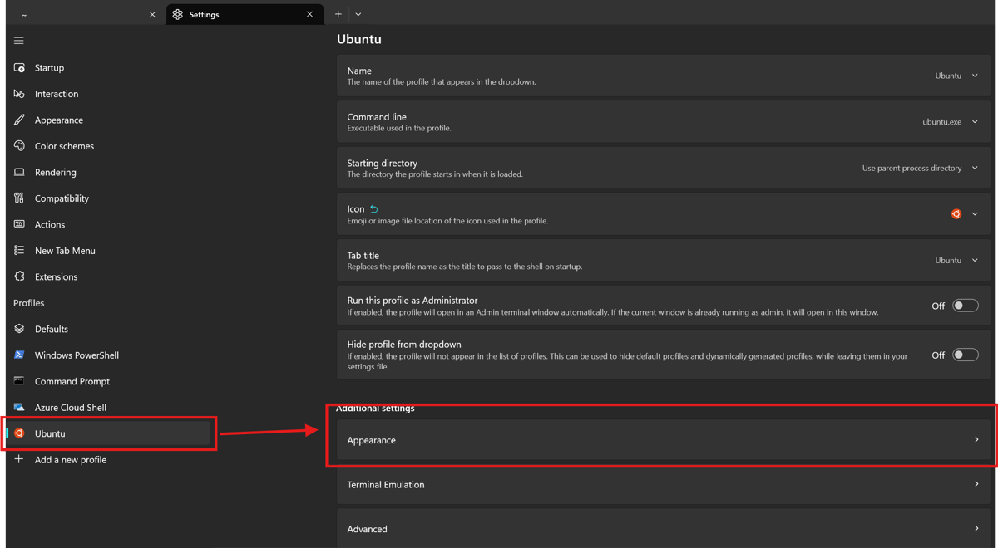This screenshot has height=548, width=998.
Task: Click the Windows PowerShell profile icon
Action: [19, 355]
